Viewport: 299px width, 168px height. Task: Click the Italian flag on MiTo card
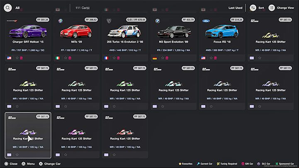(58, 58)
